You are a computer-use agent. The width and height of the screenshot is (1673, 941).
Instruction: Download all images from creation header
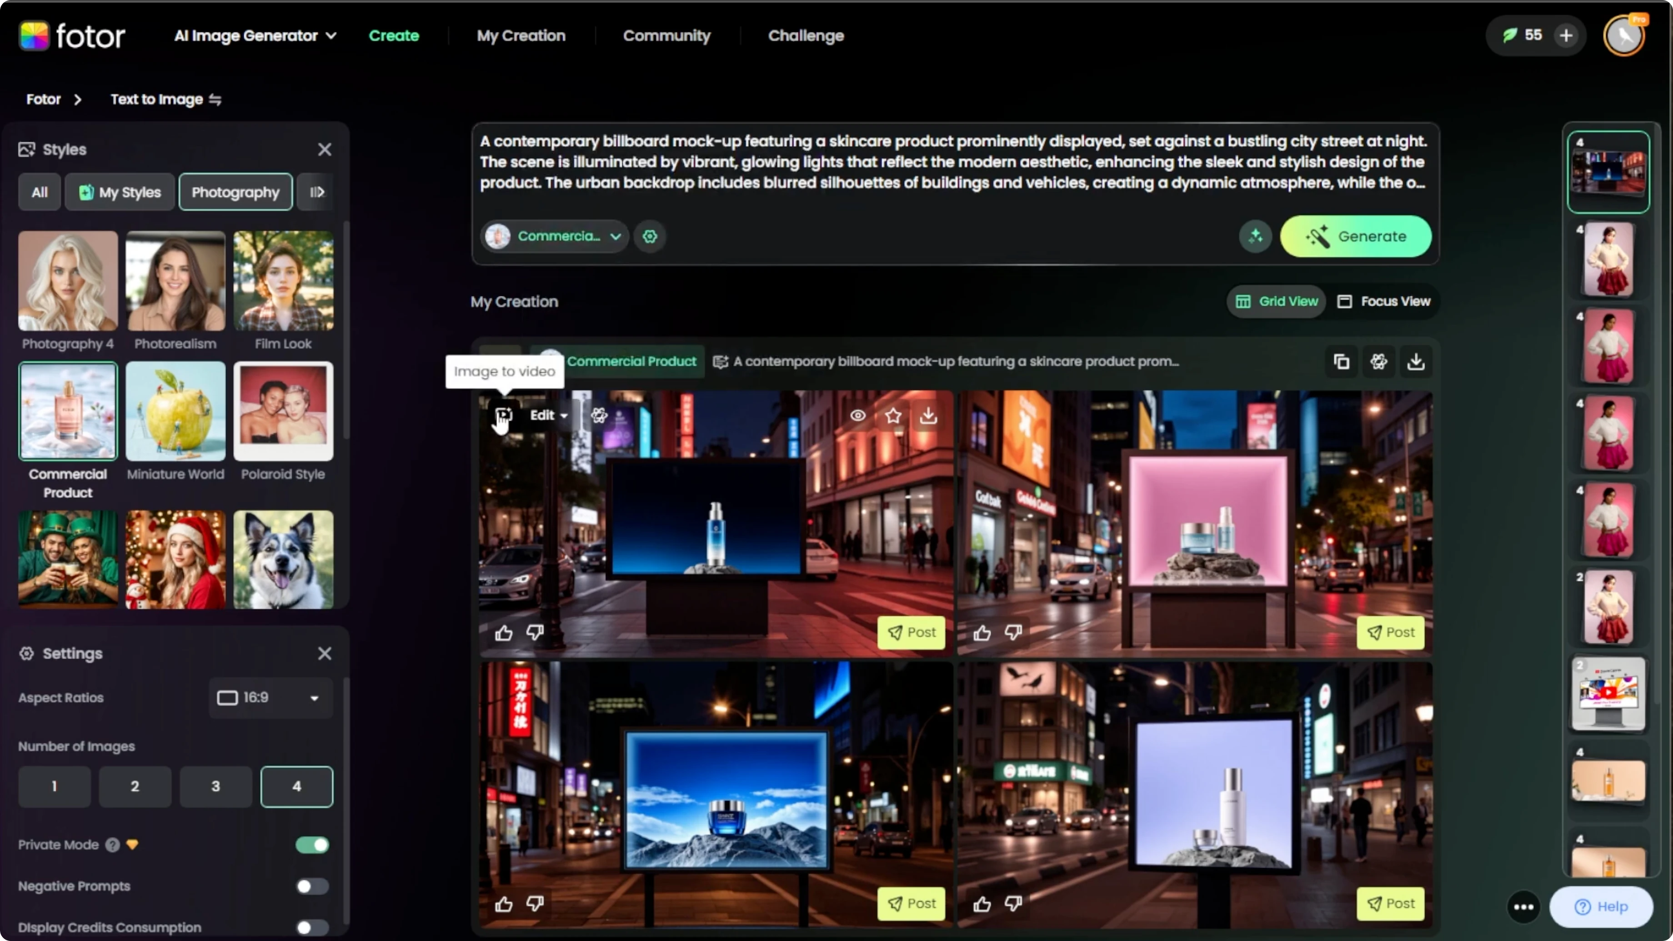click(x=1416, y=361)
